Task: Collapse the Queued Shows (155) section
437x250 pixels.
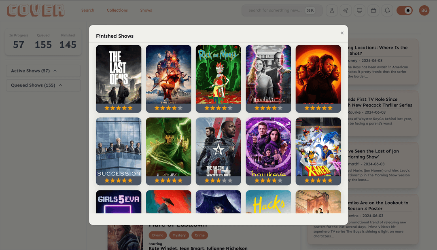Action: (43, 85)
